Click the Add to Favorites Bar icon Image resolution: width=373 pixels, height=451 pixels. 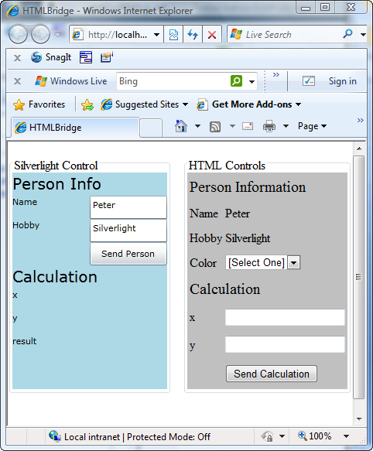point(87,104)
